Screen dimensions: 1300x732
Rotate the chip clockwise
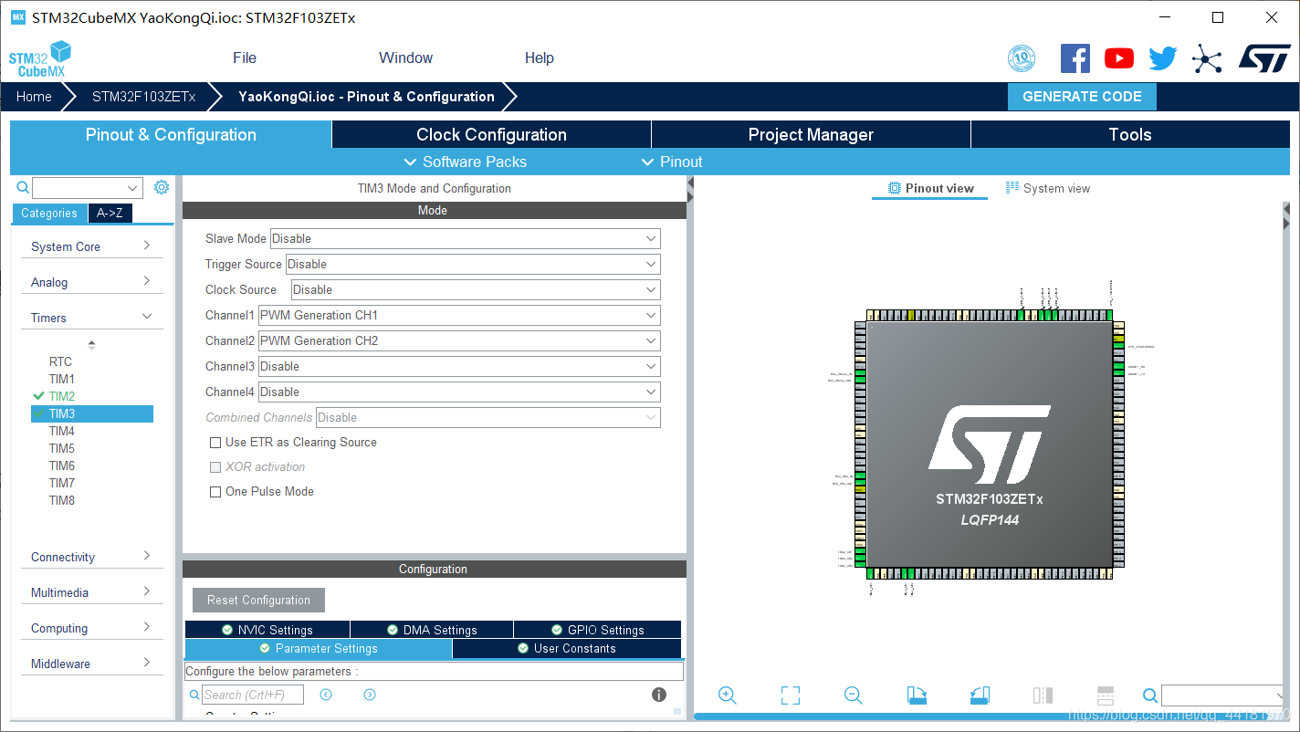(x=917, y=695)
